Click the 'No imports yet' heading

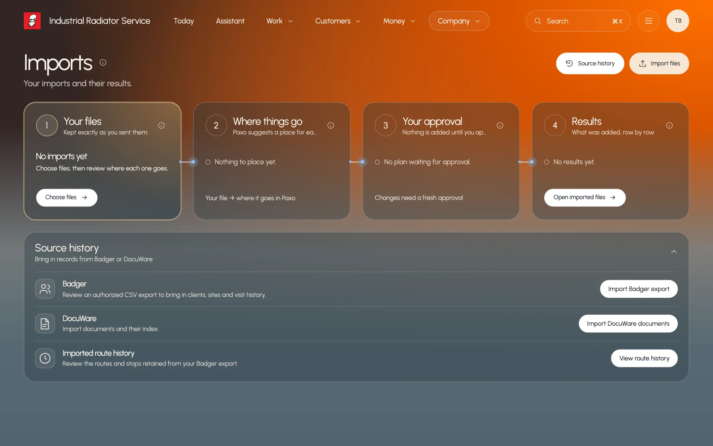(61, 156)
